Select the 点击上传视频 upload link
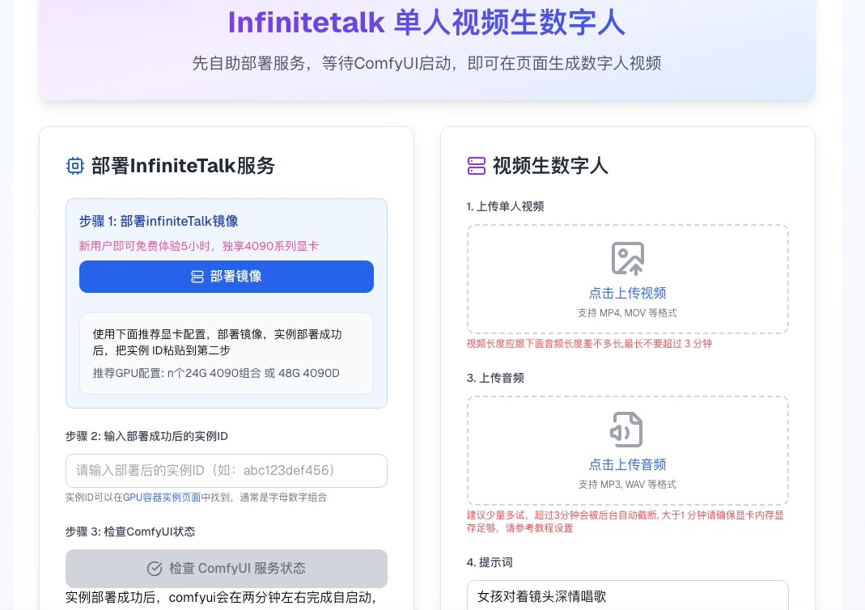Image resolution: width=865 pixels, height=610 pixels. 627,293
